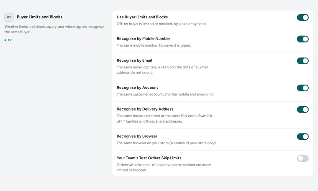318x191 pixels.
Task: Click the Recognise by Delivery Address label
Action: 145,109
